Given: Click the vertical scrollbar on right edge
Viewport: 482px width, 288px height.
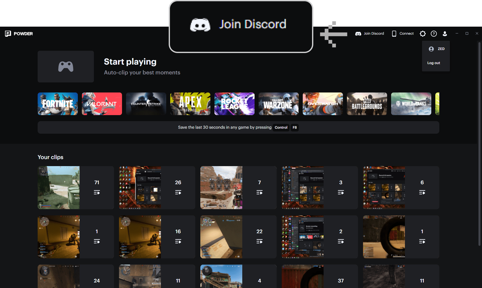Looking at the screenshot, I should click(479, 143).
